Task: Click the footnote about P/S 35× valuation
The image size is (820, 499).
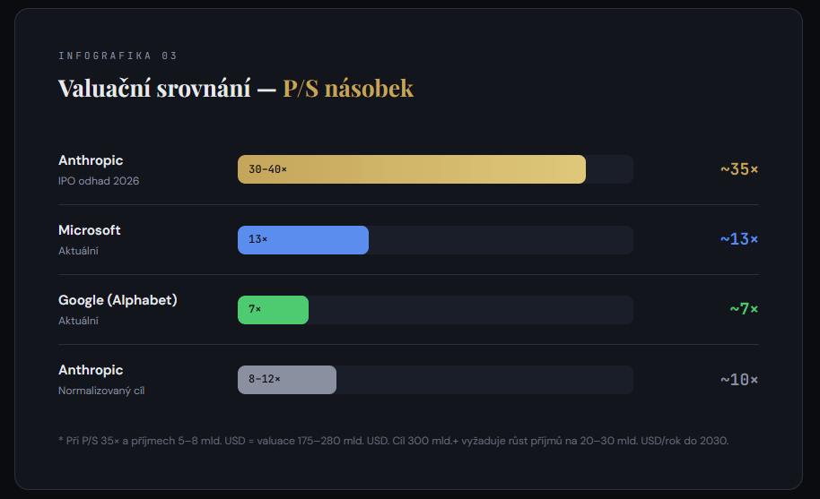Action: [x=393, y=441]
